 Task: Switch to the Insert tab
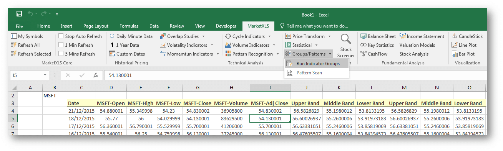coord(66,26)
